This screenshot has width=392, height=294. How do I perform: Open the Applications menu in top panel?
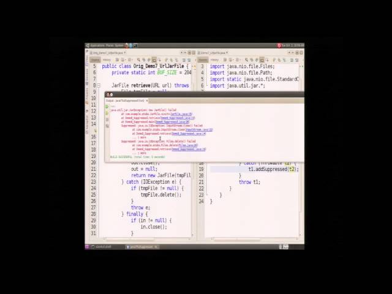pyautogui.click(x=97, y=45)
